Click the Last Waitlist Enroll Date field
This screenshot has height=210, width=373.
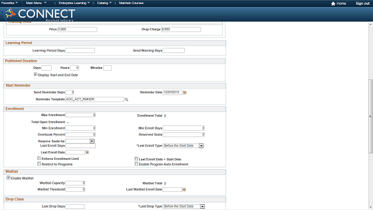tap(173, 190)
